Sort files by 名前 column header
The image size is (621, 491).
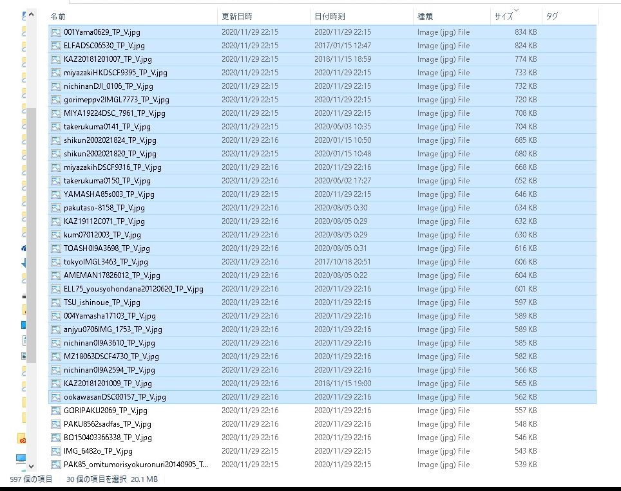click(x=58, y=16)
